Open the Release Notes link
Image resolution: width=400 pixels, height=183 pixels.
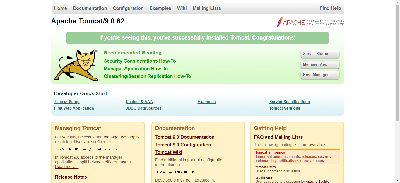71,177
